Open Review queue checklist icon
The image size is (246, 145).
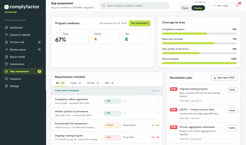(6, 49)
